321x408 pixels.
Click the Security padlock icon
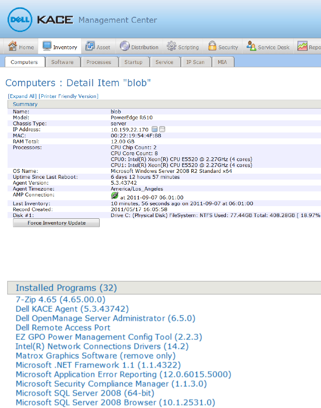click(x=212, y=46)
